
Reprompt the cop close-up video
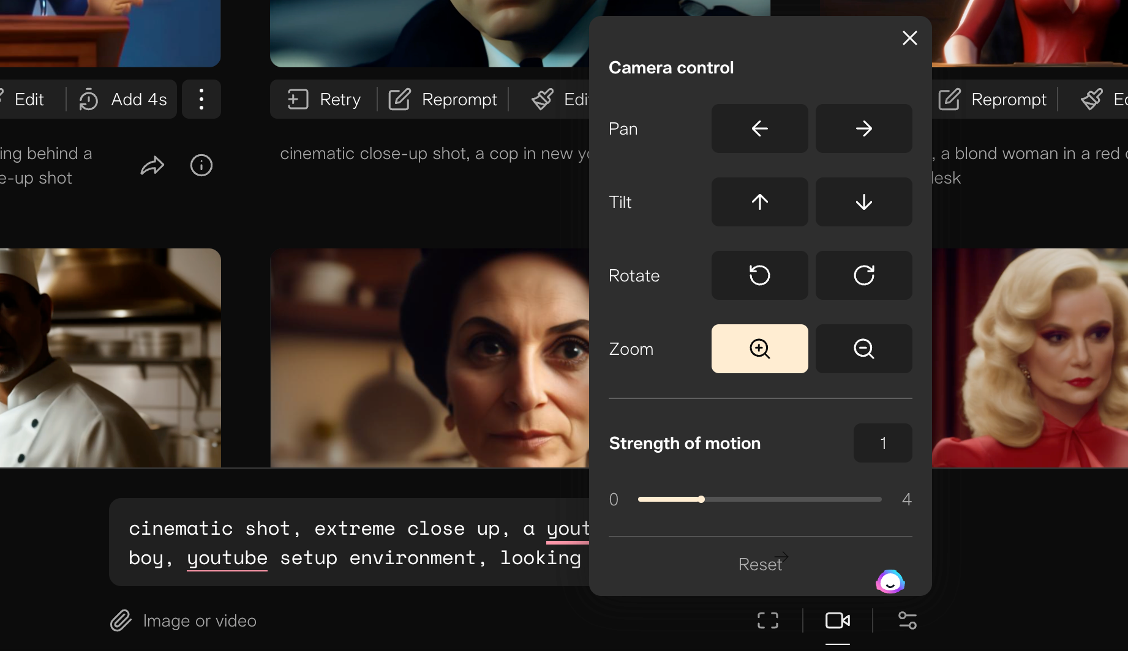click(x=443, y=99)
